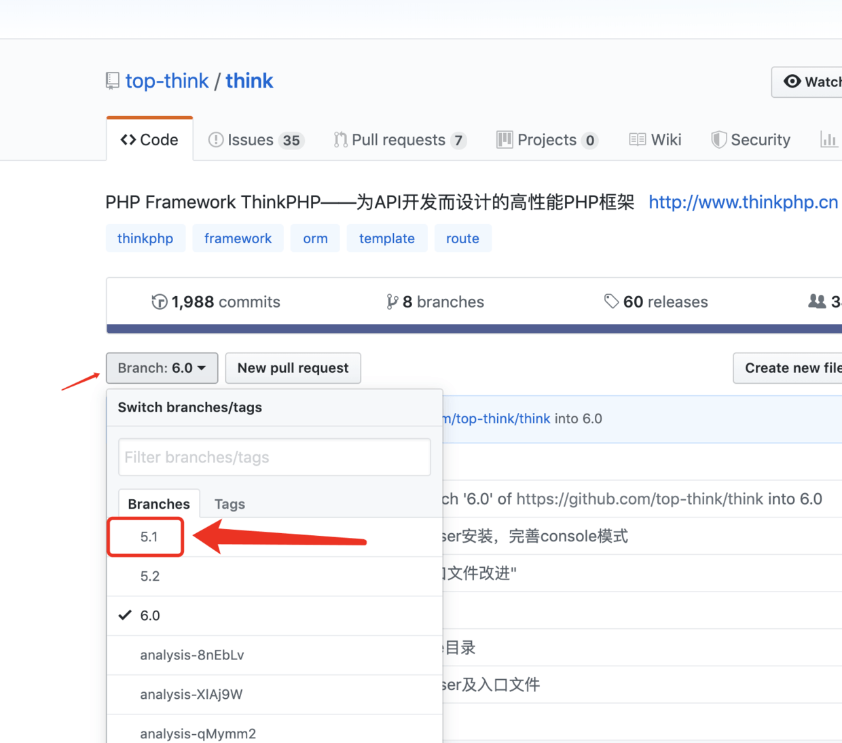This screenshot has width=842, height=743.
Task: View the 8 branches list
Action: [435, 302]
